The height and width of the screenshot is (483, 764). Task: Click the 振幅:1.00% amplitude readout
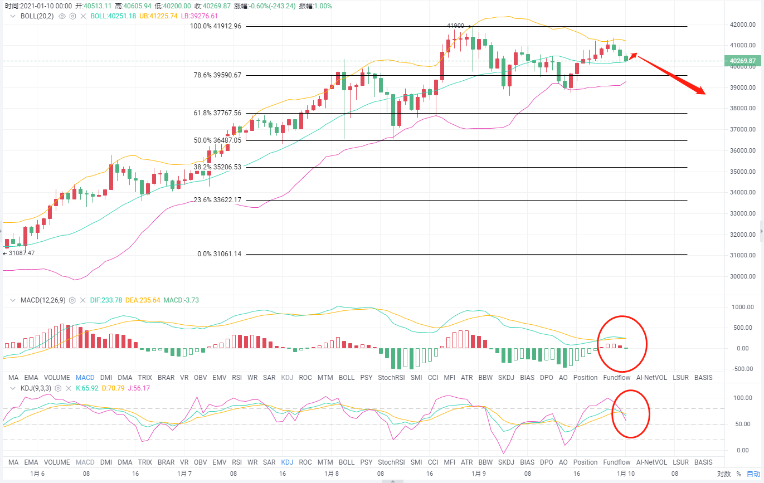click(x=315, y=6)
